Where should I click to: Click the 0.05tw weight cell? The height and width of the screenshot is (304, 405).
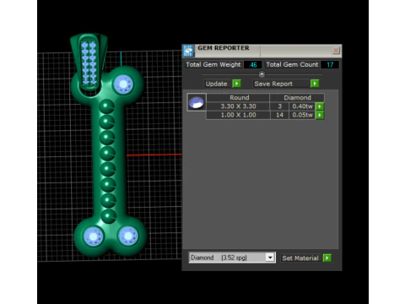pos(302,115)
